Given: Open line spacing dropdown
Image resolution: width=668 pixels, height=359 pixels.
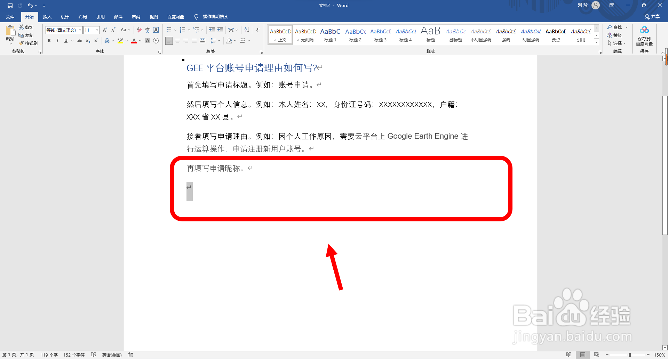Looking at the screenshot, I should tap(215, 41).
